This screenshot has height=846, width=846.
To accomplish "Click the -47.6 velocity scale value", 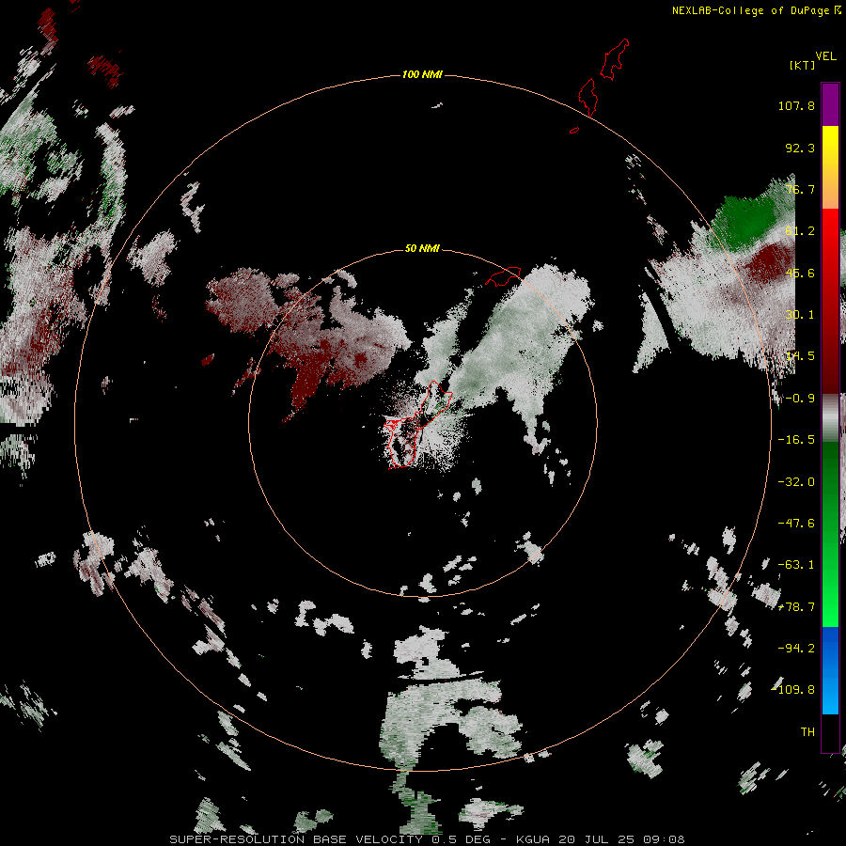I will [796, 524].
